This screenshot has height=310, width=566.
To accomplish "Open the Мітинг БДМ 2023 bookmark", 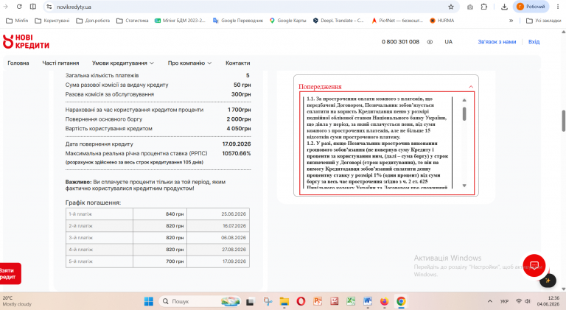I will pyautogui.click(x=180, y=21).
